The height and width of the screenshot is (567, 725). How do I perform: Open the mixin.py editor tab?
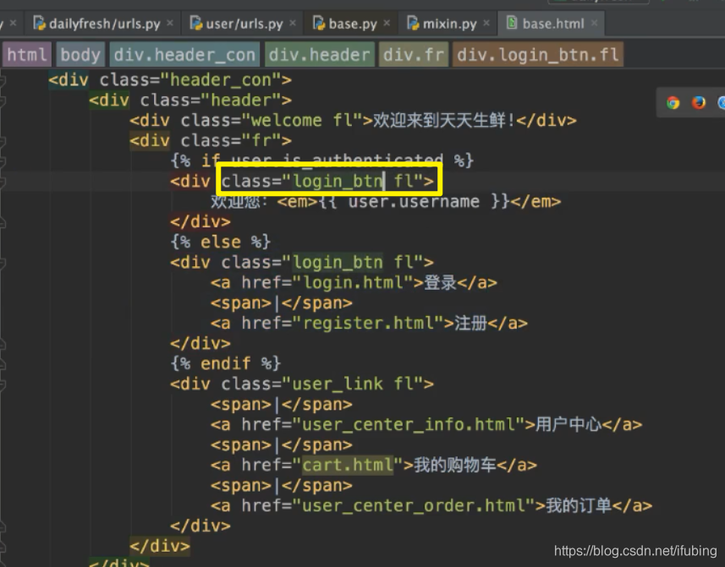[449, 24]
